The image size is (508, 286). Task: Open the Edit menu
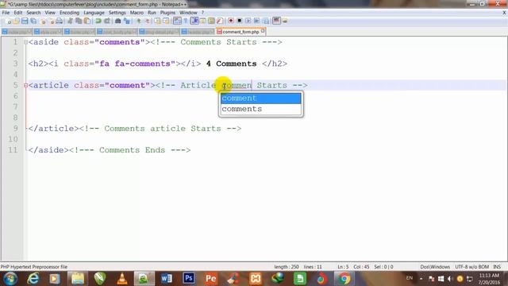[17, 13]
